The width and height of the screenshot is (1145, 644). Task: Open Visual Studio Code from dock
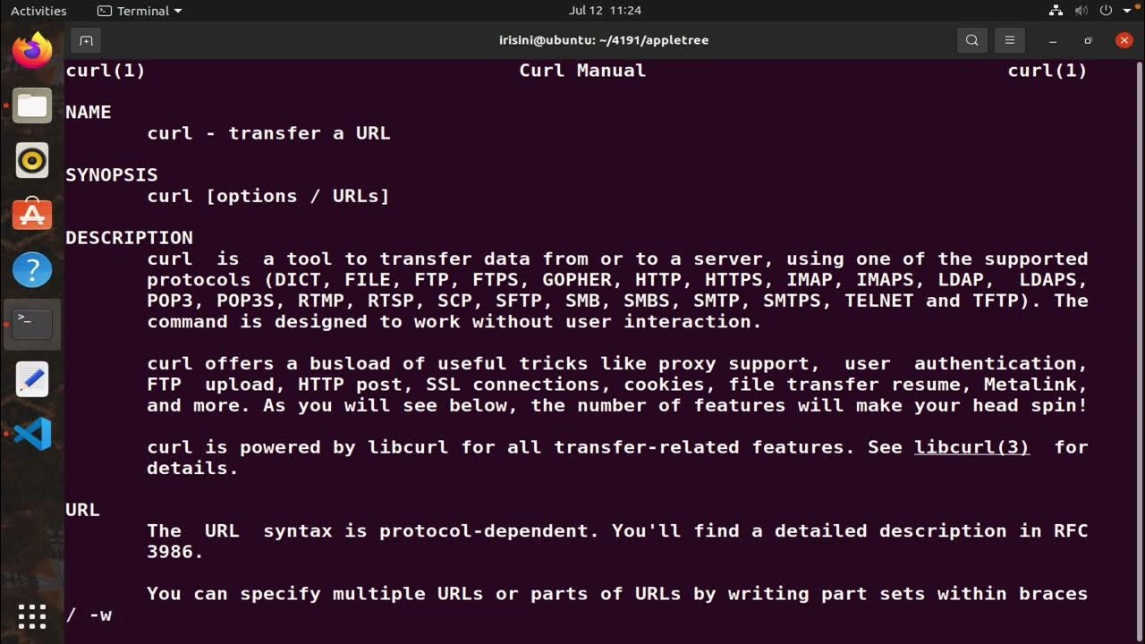coord(32,434)
